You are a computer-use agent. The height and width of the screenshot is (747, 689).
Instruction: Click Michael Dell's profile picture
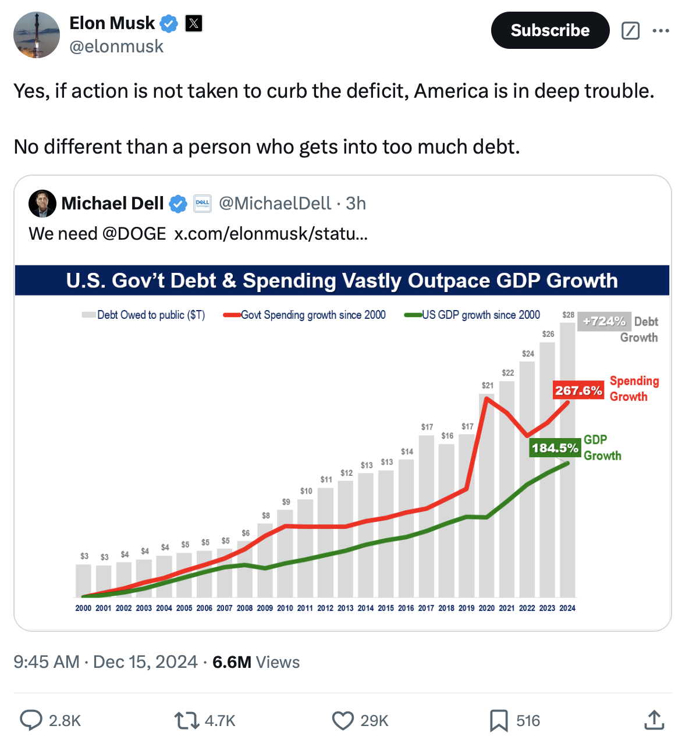[x=42, y=204]
